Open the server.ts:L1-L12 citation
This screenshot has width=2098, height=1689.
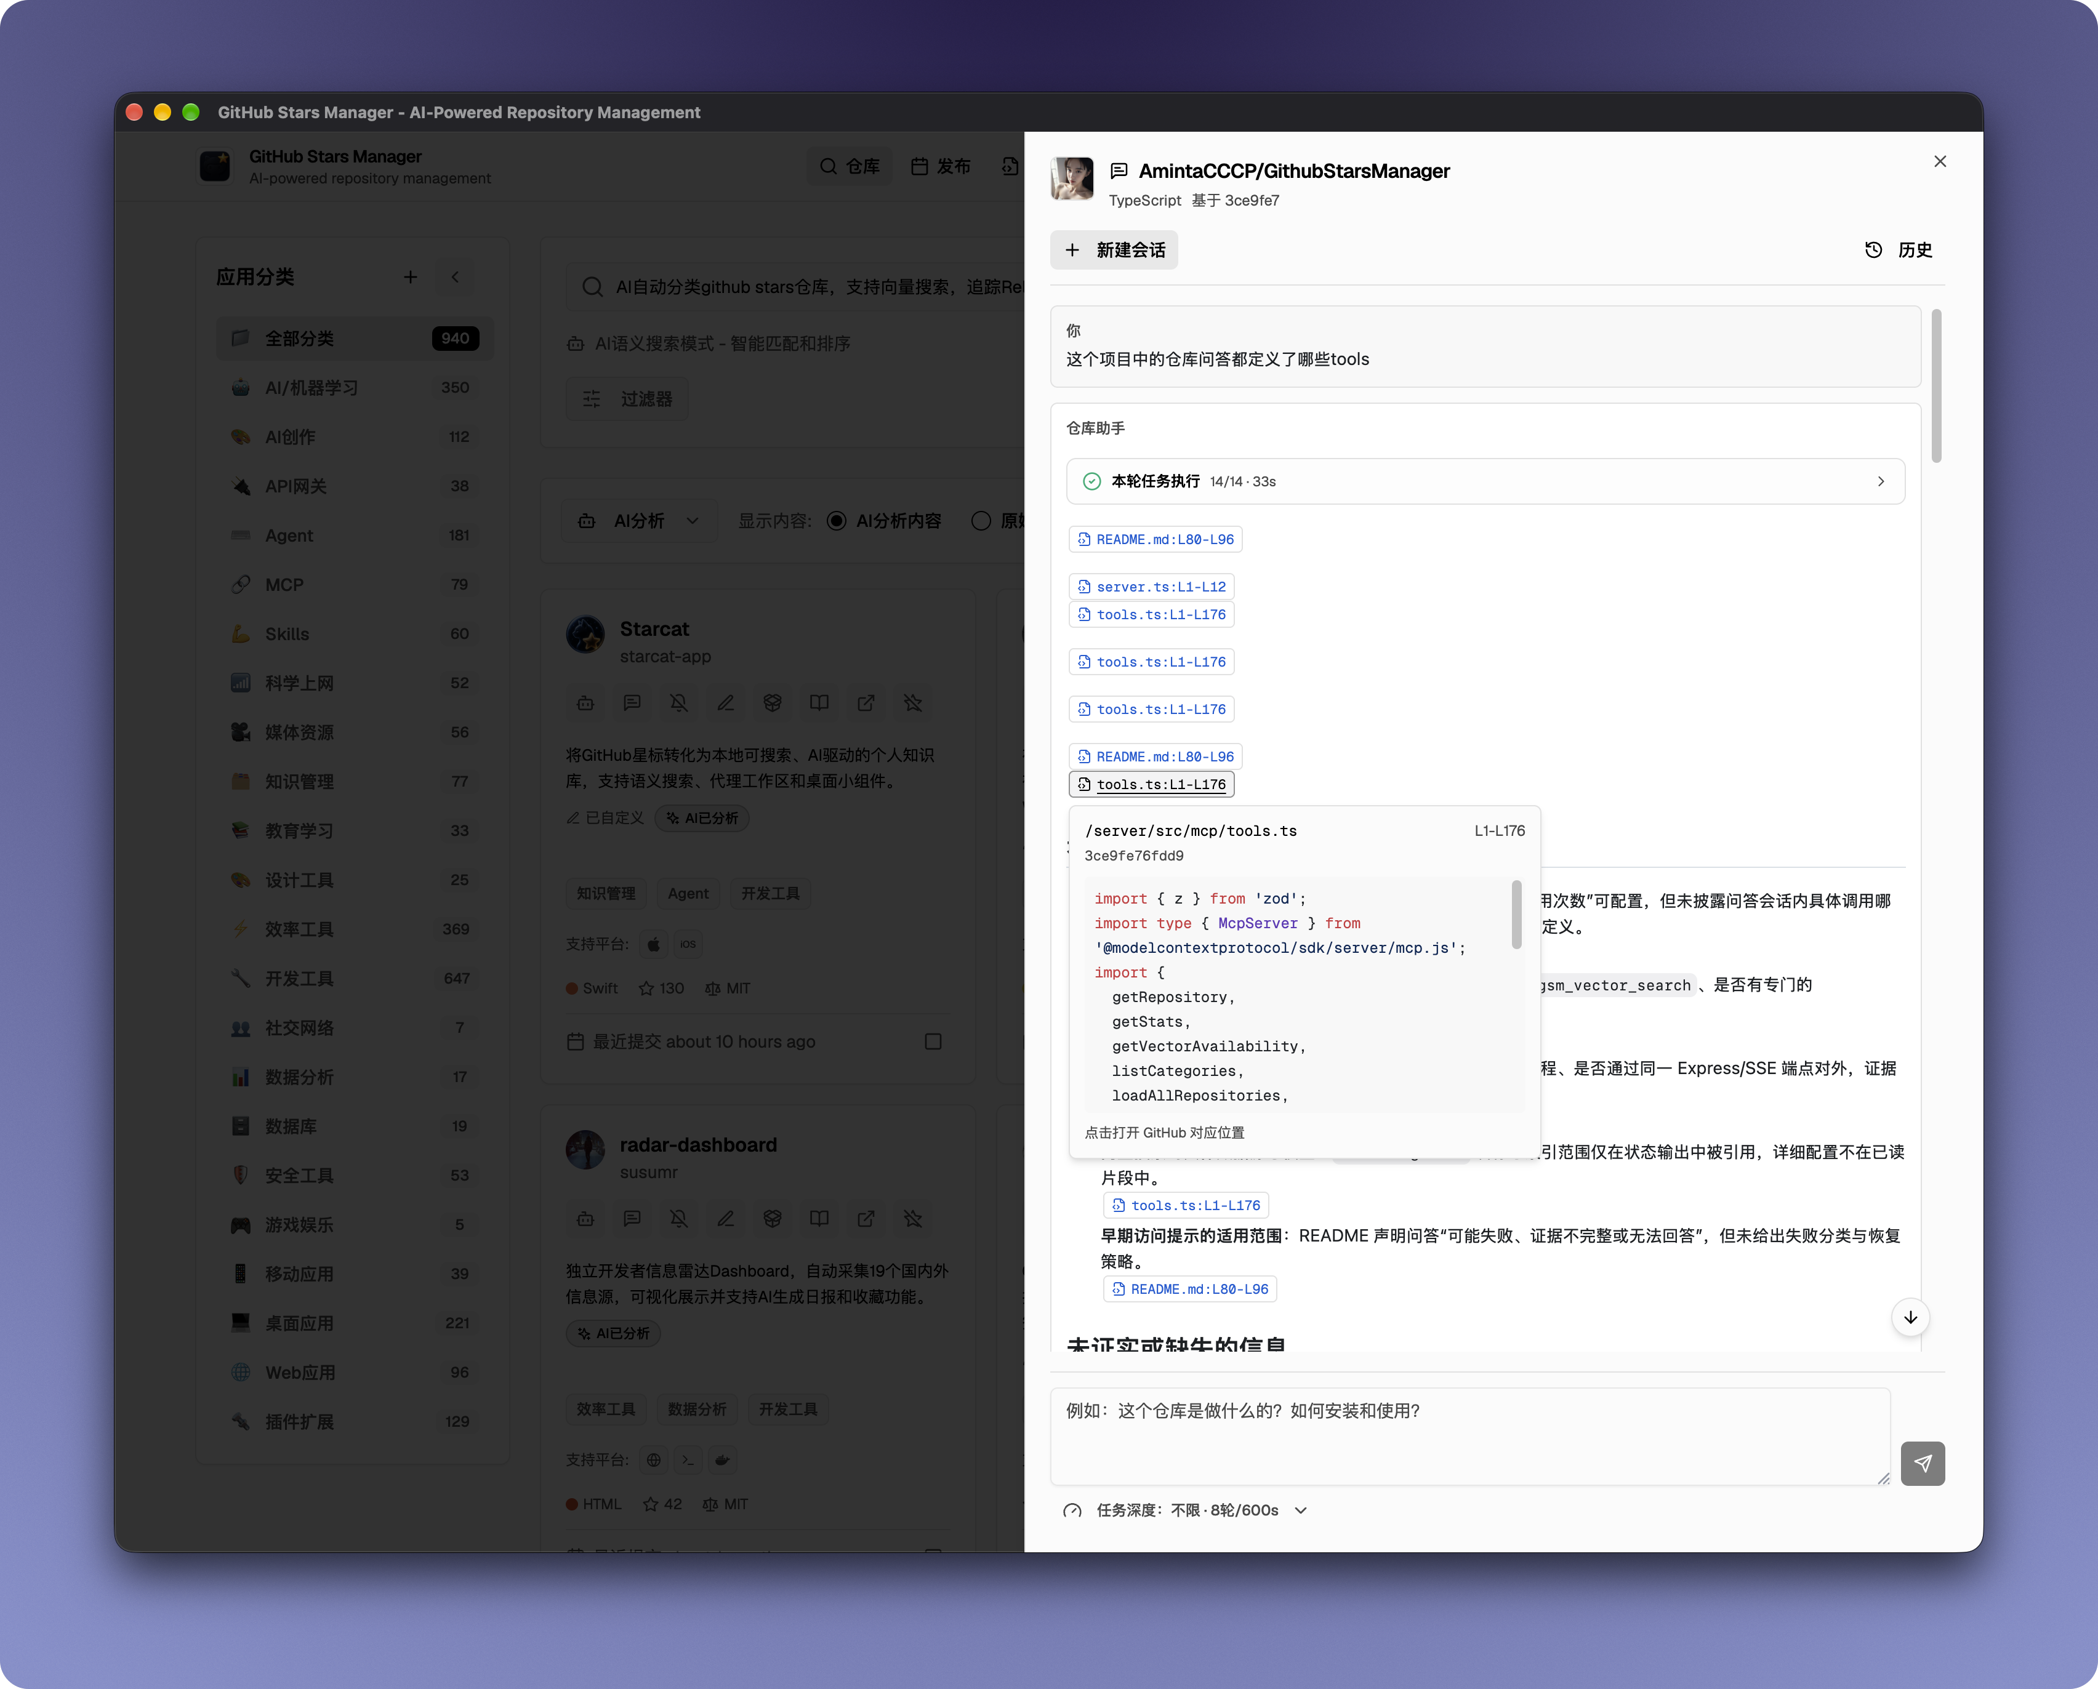point(1151,587)
